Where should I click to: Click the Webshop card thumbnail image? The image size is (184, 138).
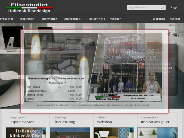point(113,133)
